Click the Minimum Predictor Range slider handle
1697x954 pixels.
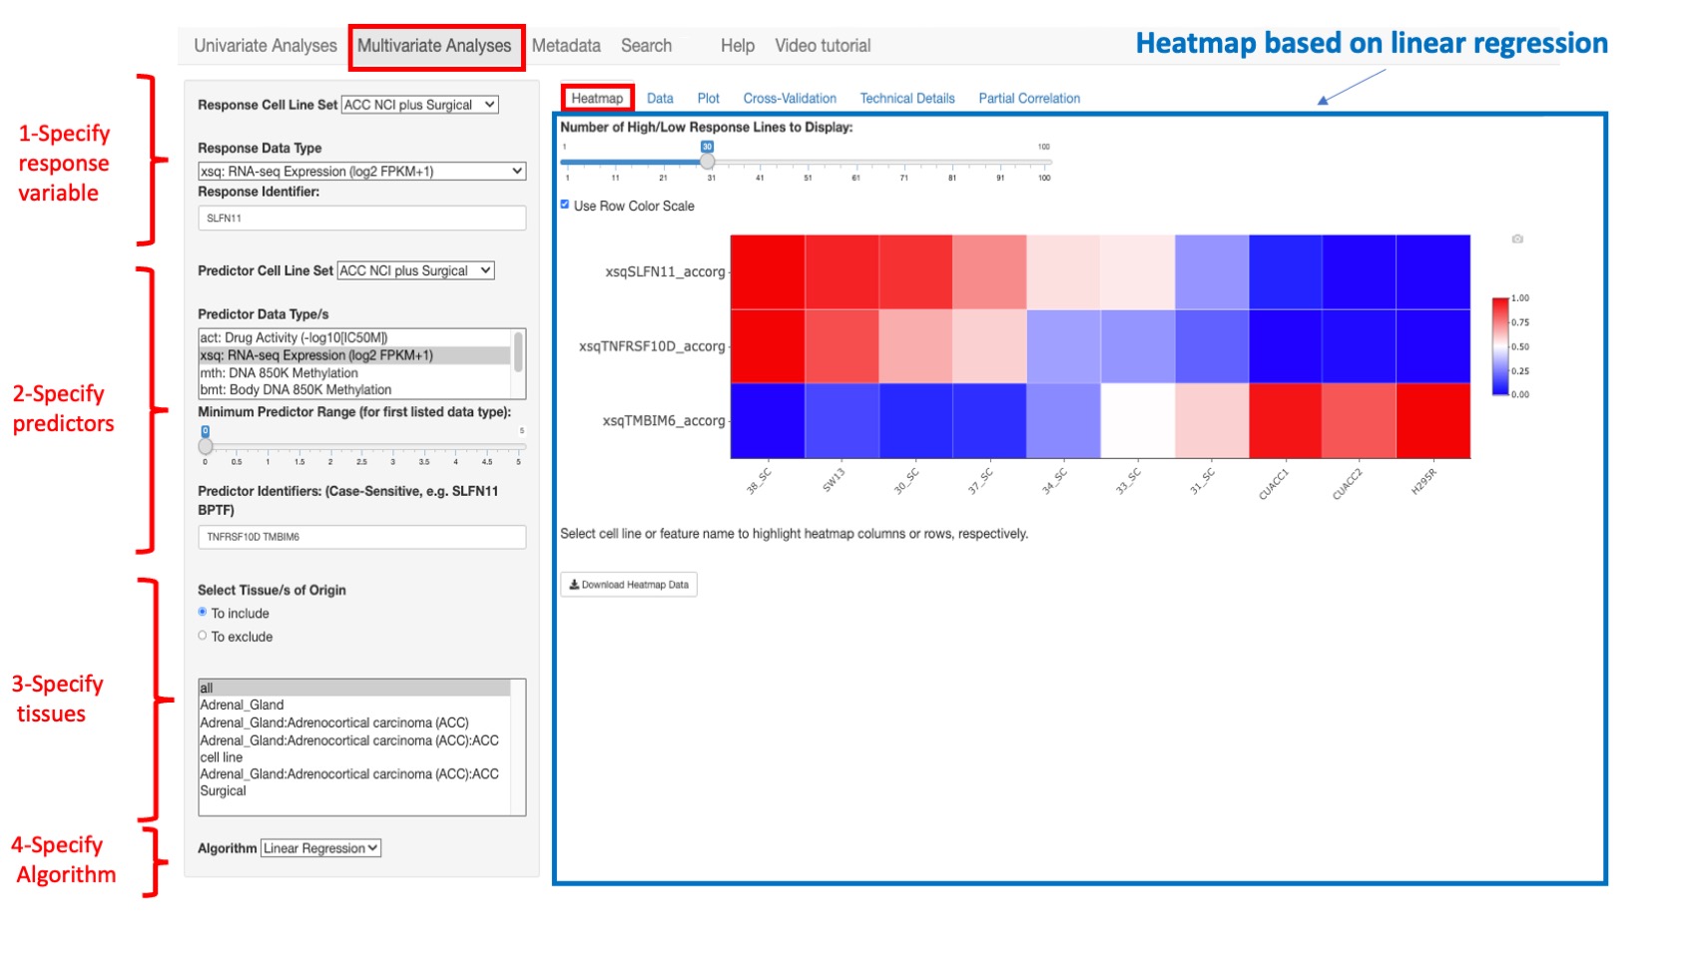point(206,446)
